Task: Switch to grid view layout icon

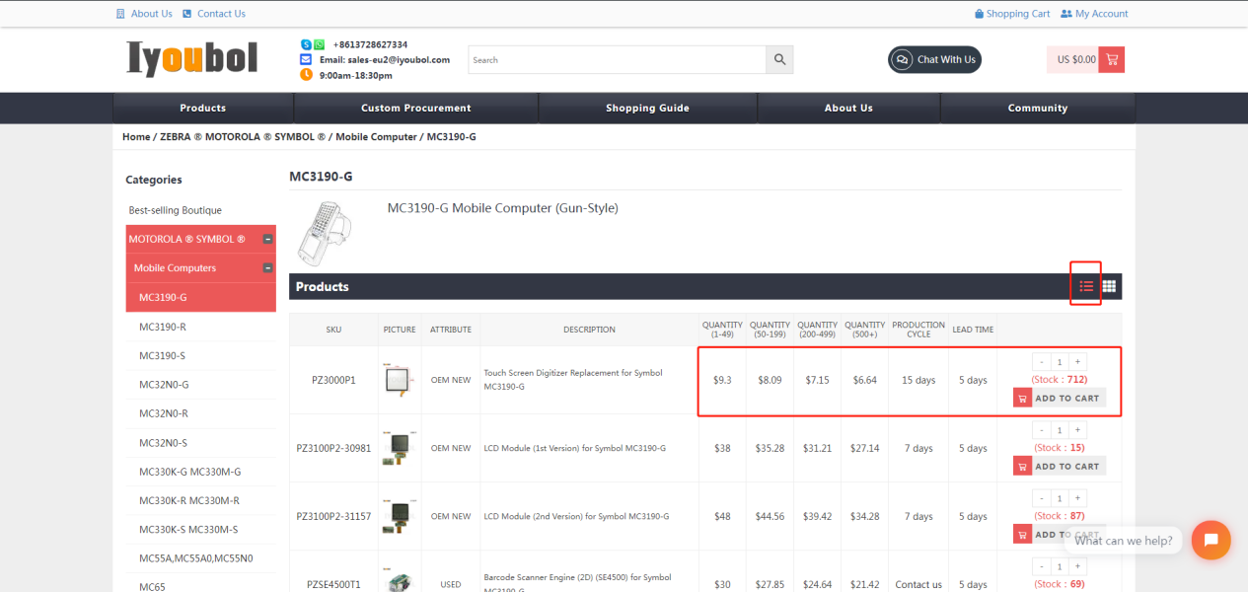Action: pyautogui.click(x=1109, y=286)
